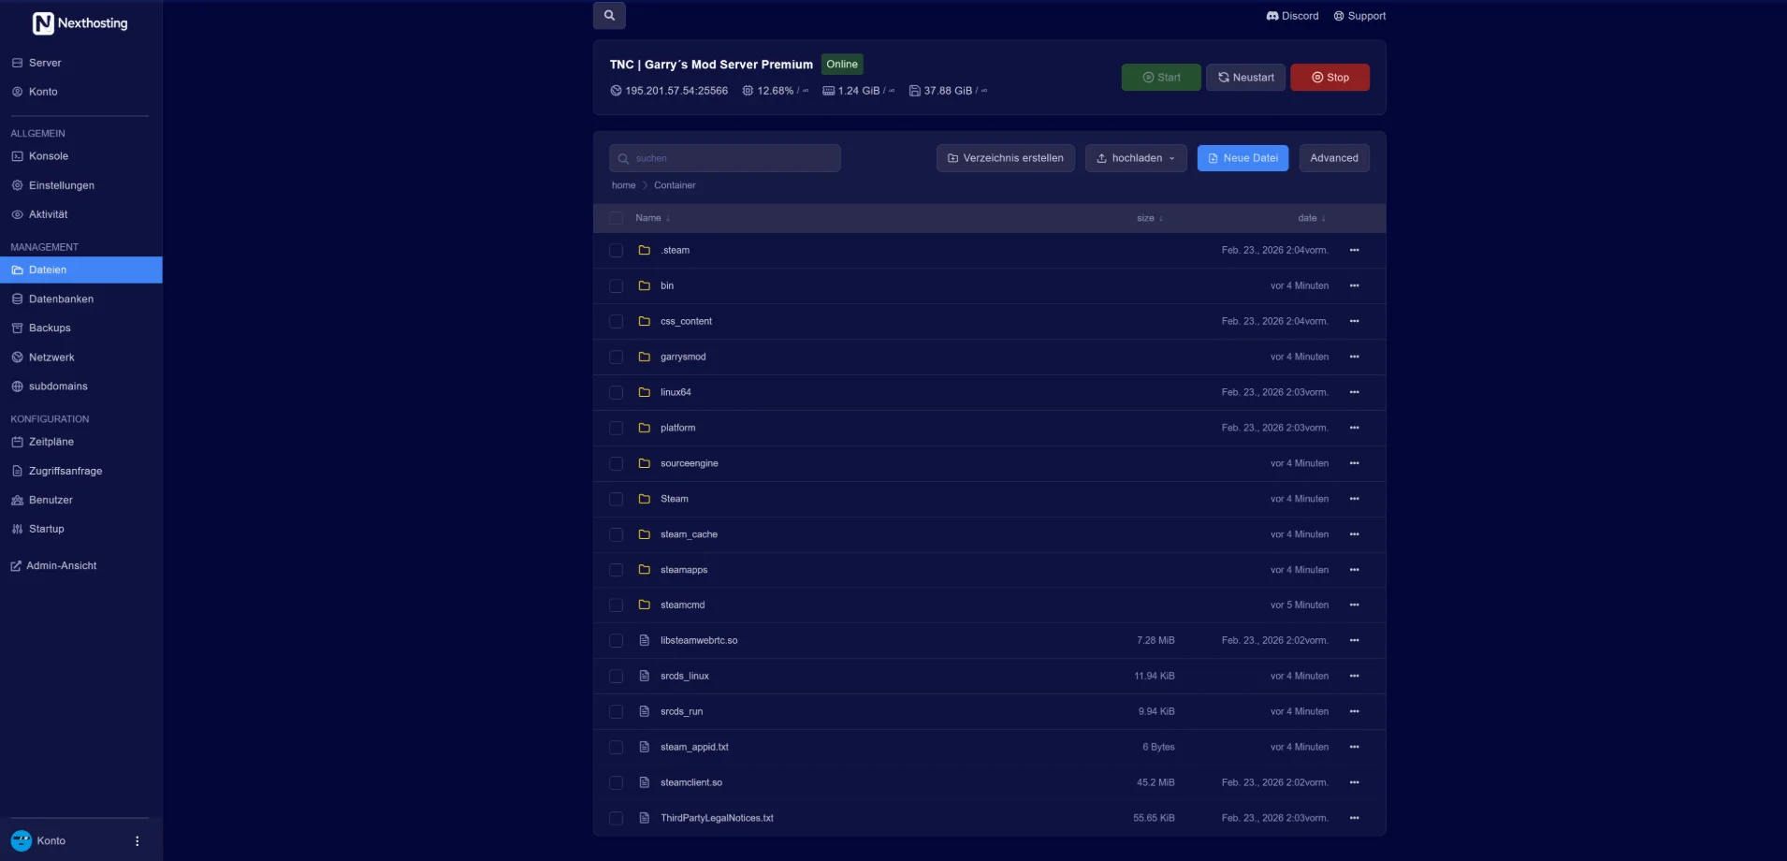Open the actions menu for srcds_run
This screenshot has width=1787, height=861.
pos(1354,712)
